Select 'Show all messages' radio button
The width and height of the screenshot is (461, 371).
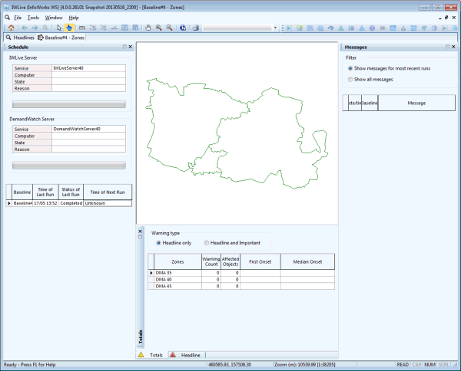click(350, 80)
